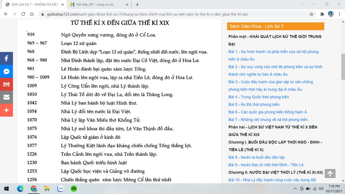Select year '1010' in timeline
This screenshot has height=194, width=345.
(32, 94)
